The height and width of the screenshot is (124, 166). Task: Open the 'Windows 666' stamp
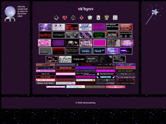(72, 27)
